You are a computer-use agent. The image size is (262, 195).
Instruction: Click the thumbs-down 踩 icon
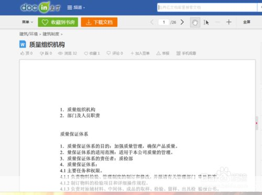point(42,53)
